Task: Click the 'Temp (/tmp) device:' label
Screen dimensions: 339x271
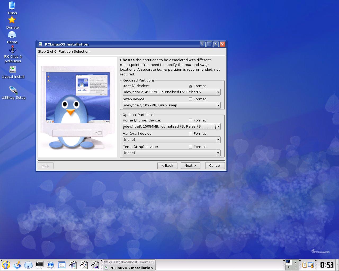Action: (140, 147)
